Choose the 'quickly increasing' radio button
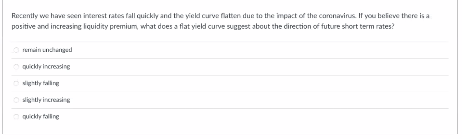Screen dimensions: 462x139 pyautogui.click(x=16, y=67)
